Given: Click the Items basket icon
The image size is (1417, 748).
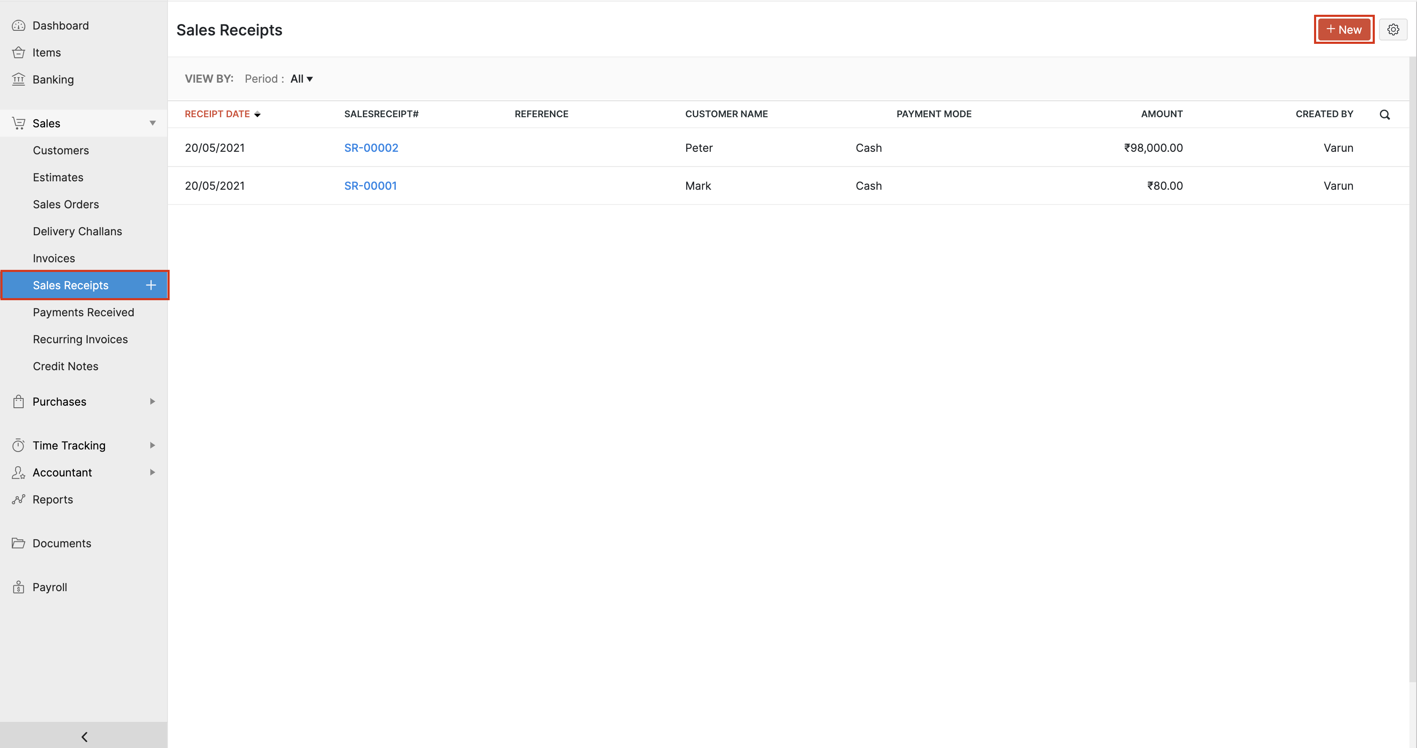Looking at the screenshot, I should [19, 53].
